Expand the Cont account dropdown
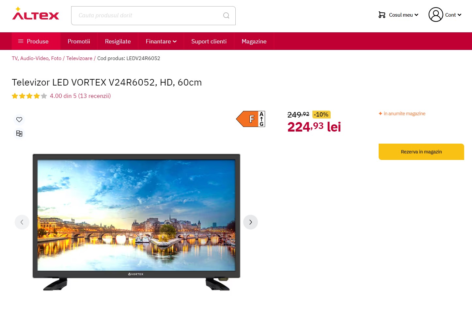472x314 pixels. 453,15
